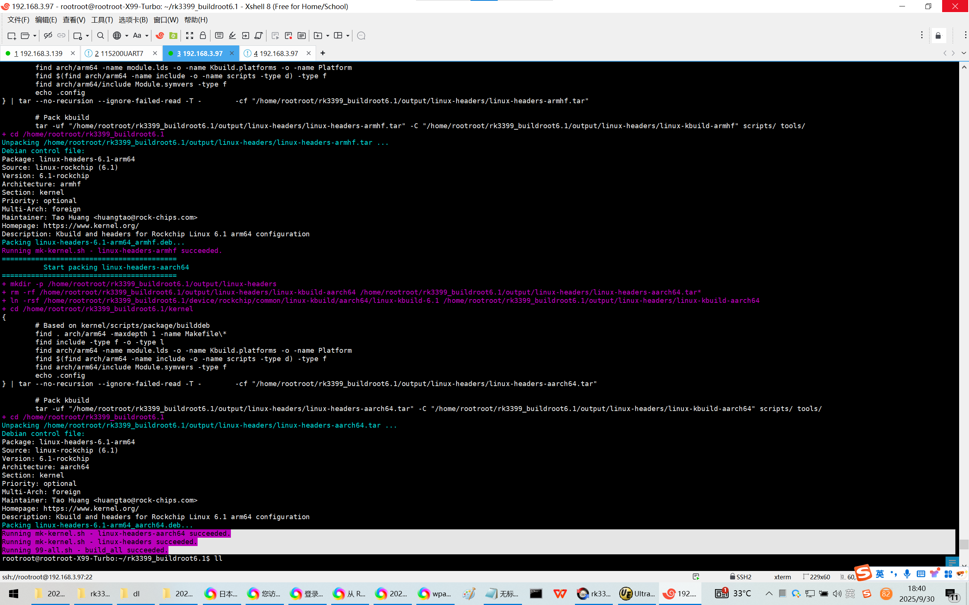Click the highlight pen icon

(x=232, y=36)
